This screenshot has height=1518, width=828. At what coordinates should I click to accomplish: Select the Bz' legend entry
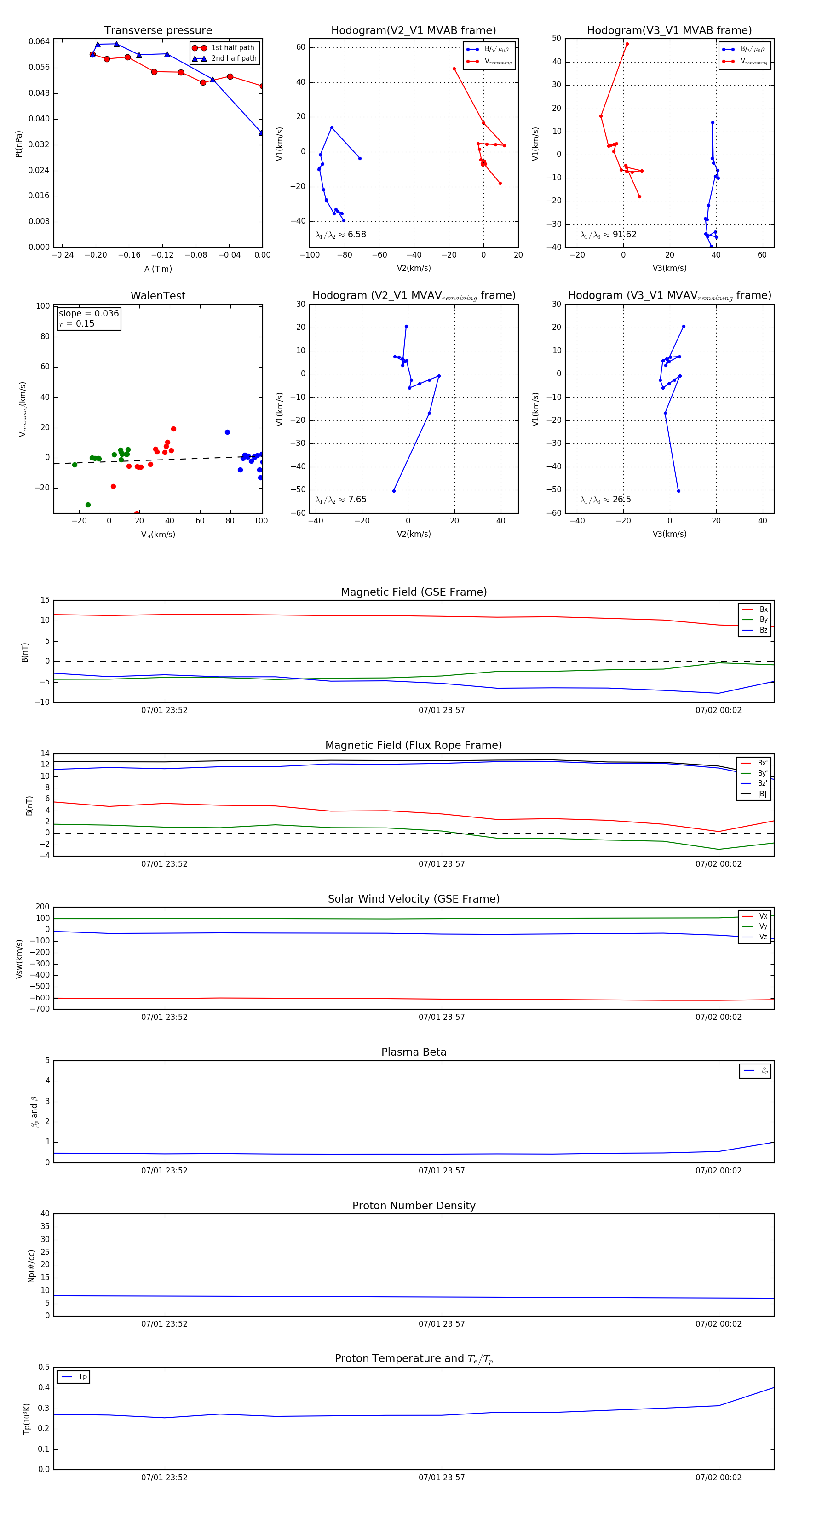(754, 784)
